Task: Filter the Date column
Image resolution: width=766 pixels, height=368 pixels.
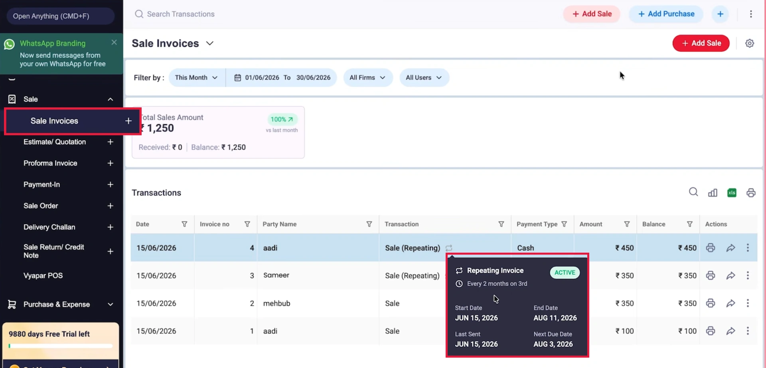Action: [184, 224]
